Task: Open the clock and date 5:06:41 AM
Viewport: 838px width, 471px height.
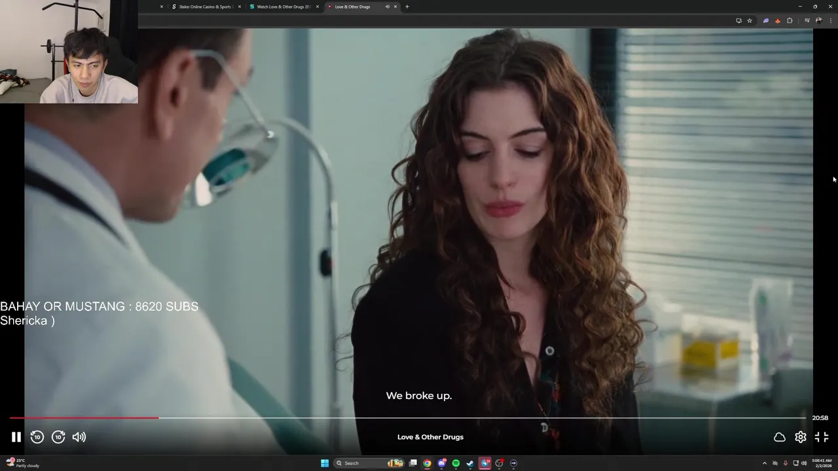Action: click(822, 463)
